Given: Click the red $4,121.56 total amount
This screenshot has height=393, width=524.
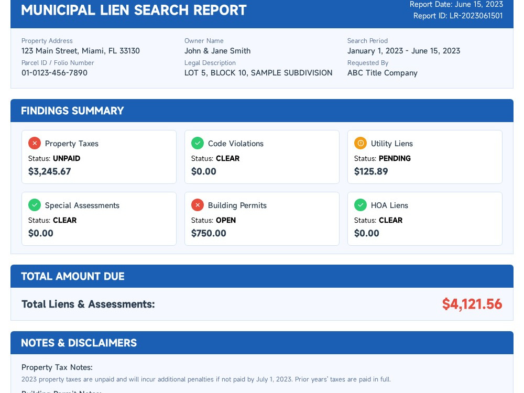Looking at the screenshot, I should 472,304.
